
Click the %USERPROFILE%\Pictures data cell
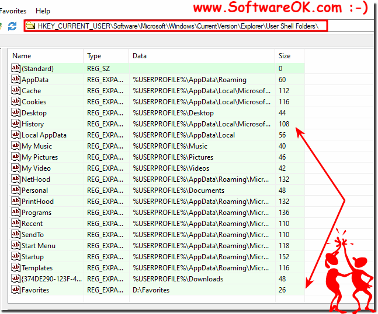[x=173, y=157]
